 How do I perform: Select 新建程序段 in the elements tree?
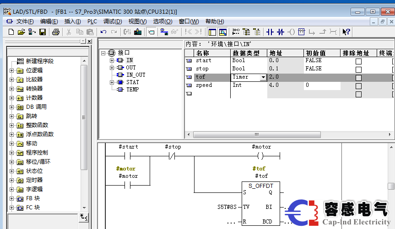(39, 61)
